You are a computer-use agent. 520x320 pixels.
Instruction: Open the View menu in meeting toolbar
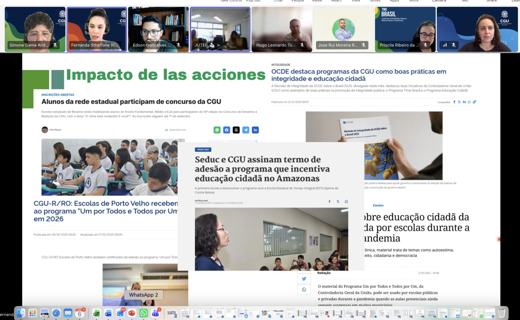[x=356, y=1]
